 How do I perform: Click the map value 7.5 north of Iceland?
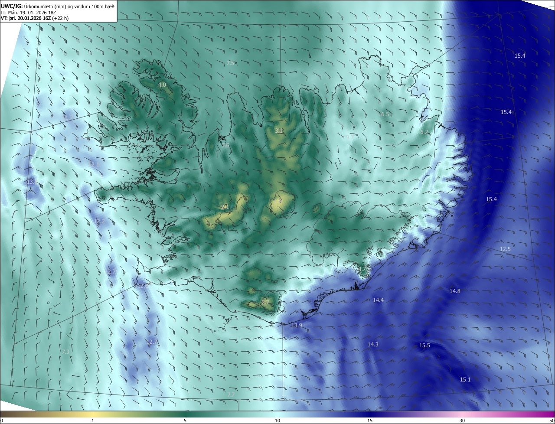[x=230, y=63]
